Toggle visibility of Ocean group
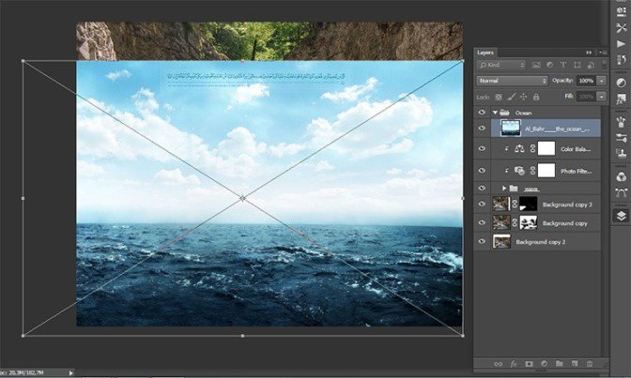The width and height of the screenshot is (631, 378). (x=483, y=113)
